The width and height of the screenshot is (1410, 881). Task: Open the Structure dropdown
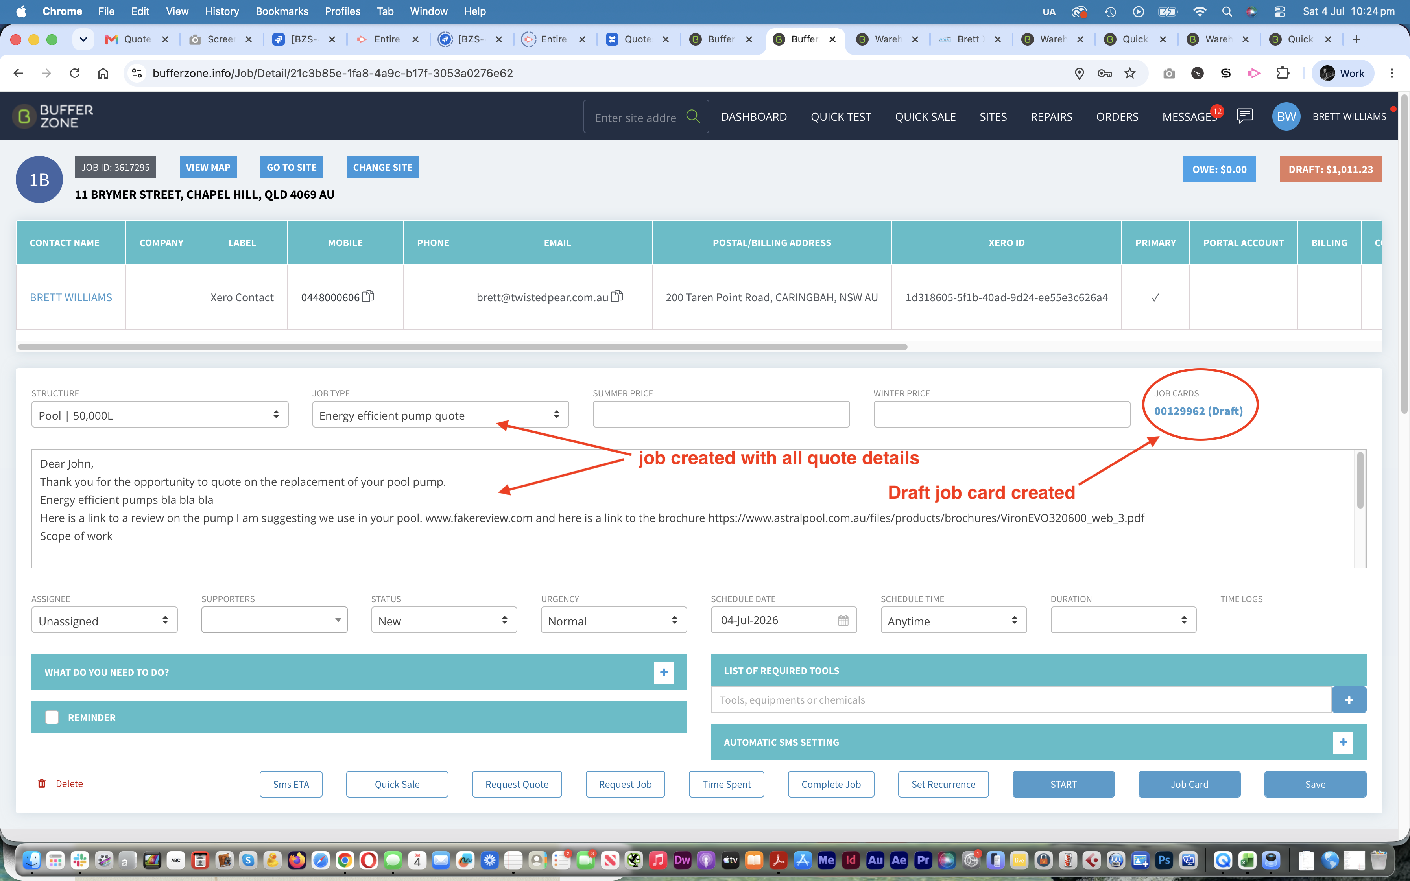click(x=160, y=414)
